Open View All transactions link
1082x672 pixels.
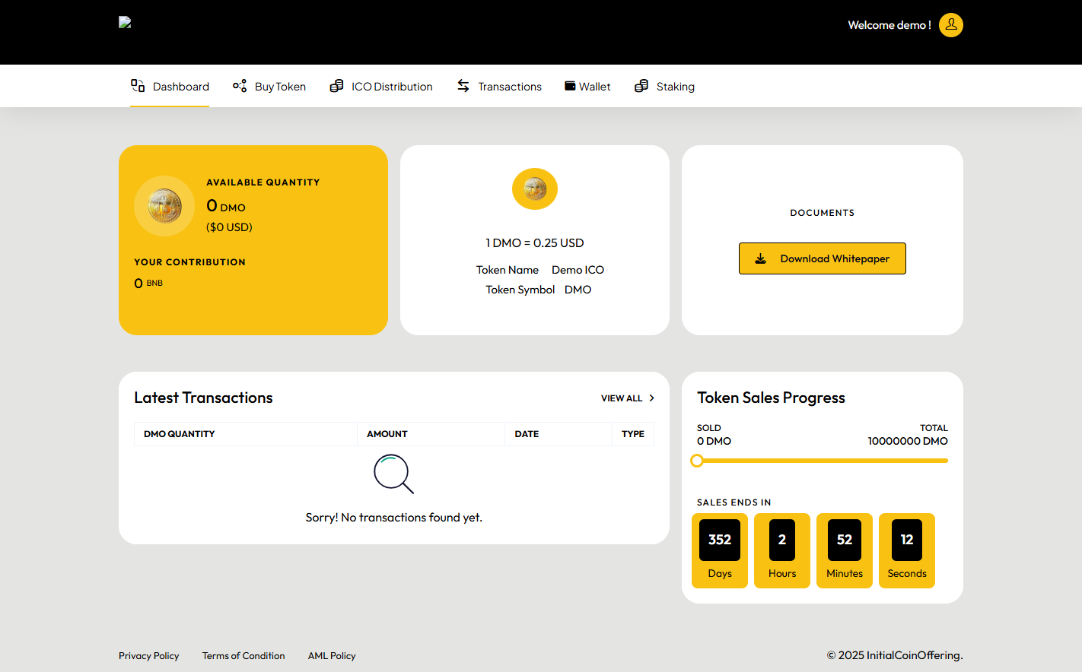point(622,398)
